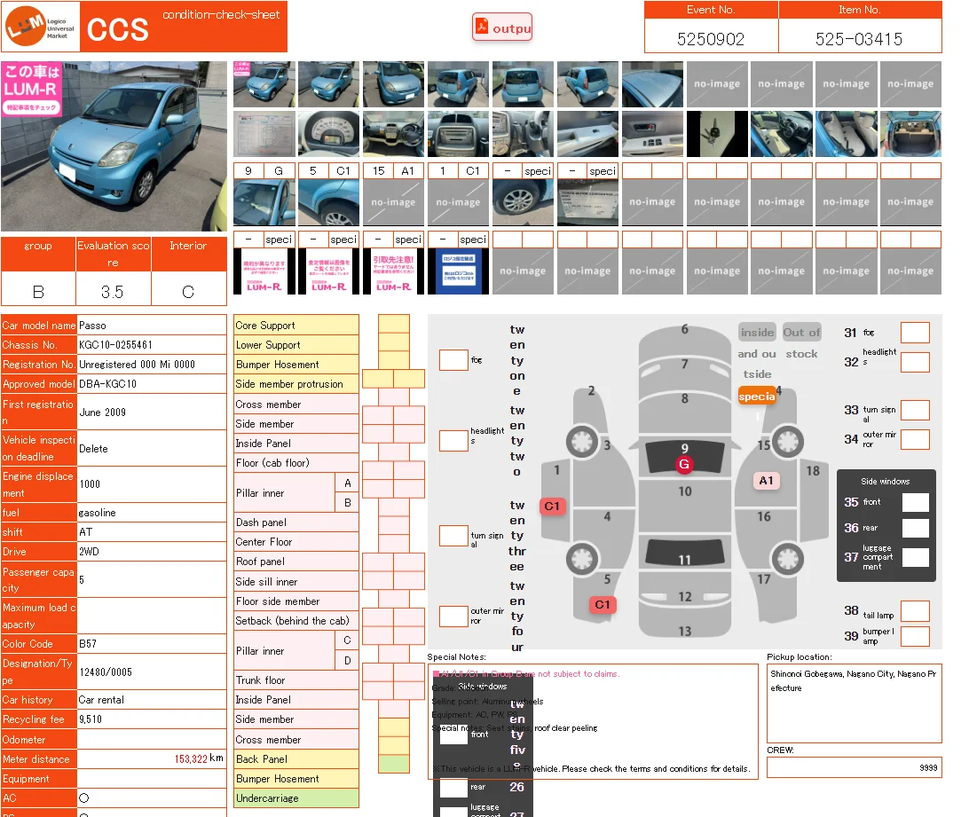This screenshot has width=969, height=817.
Task: Click the G damage marker on windshield
Action: 684,464
